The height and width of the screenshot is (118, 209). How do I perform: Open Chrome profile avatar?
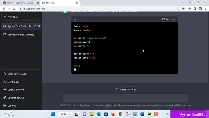tap(200, 9)
